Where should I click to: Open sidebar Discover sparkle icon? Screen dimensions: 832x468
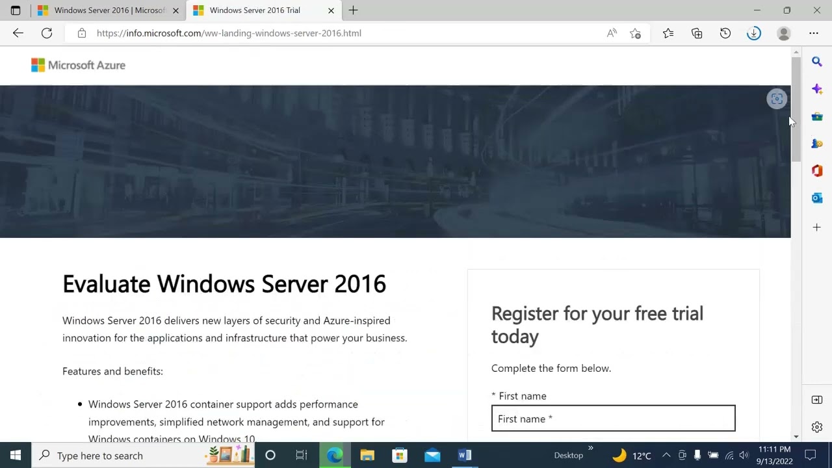pos(817,89)
